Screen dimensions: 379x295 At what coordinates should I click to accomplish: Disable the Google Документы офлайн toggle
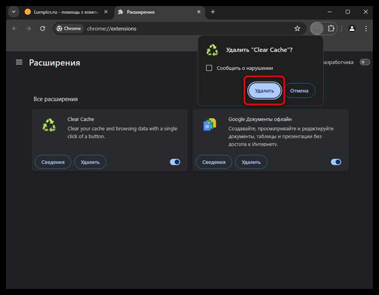pyautogui.click(x=336, y=162)
